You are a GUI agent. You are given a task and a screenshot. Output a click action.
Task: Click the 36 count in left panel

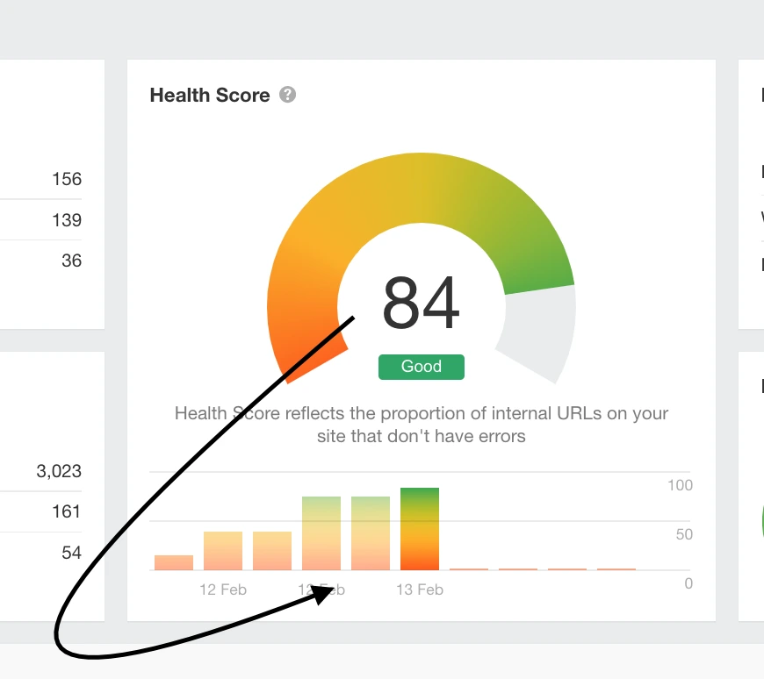click(x=71, y=261)
